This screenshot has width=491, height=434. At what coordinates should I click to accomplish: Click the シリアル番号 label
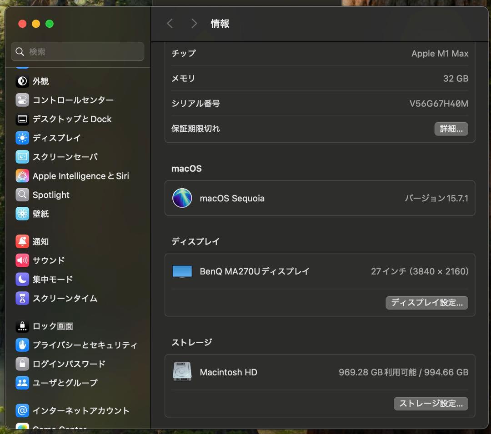click(x=195, y=104)
